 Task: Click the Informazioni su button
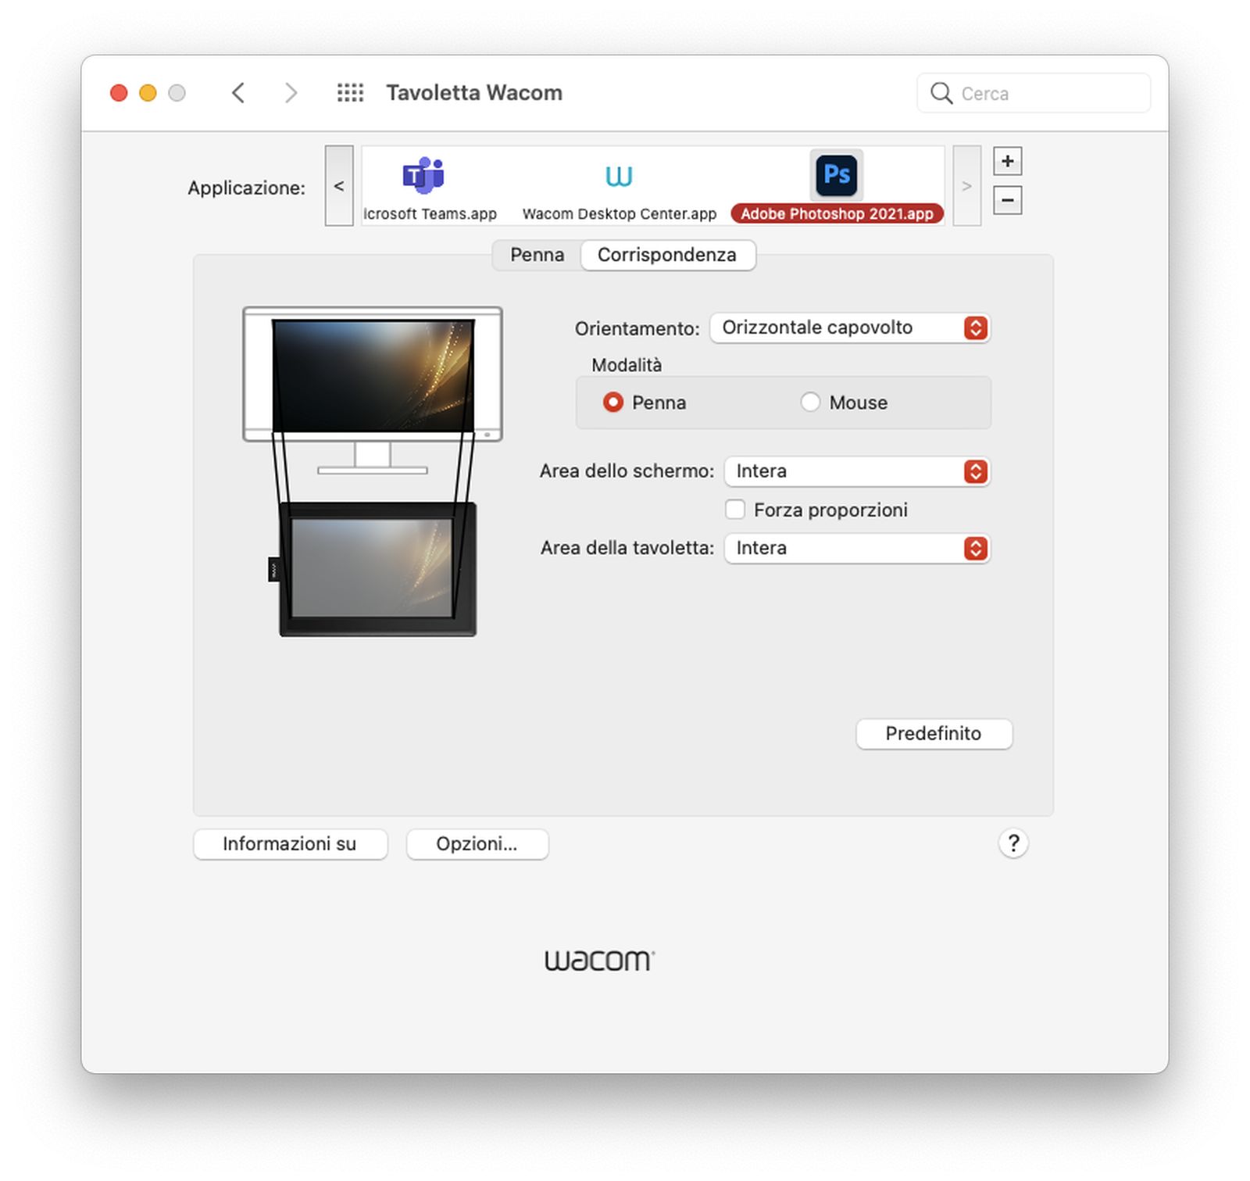click(x=290, y=844)
